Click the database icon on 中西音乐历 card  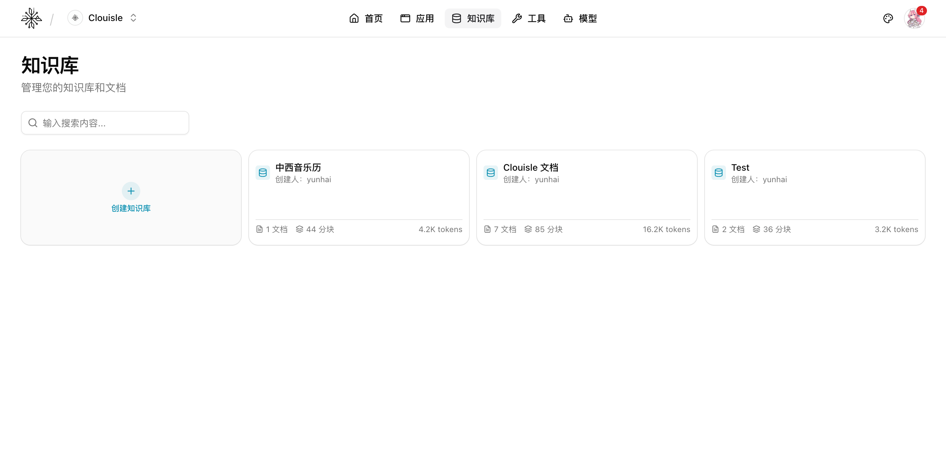tap(263, 172)
